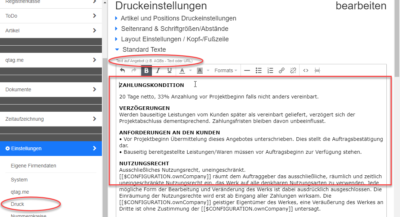Viewport: 400px width, 217px height.
Task: Open System settings submenu
Action: (19, 180)
